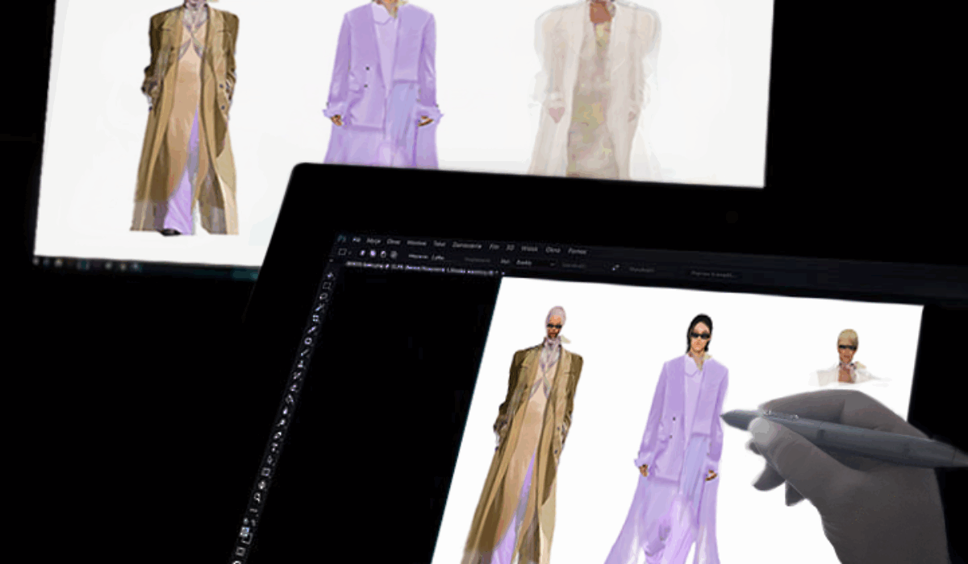Open the Edycja menu
Screen dimensions: 968x564
pos(373,241)
